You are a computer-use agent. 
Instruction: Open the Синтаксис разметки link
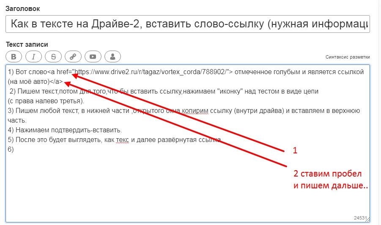coord(348,57)
